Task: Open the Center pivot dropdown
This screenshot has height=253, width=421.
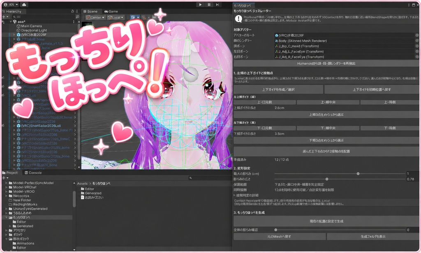Action: pyautogui.click(x=95, y=17)
